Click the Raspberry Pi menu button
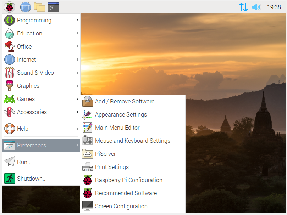Image resolution: width=287 pixels, height=215 pixels. click(10, 7)
